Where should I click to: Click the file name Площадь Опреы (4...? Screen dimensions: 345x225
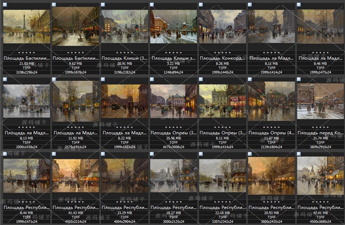271,133
